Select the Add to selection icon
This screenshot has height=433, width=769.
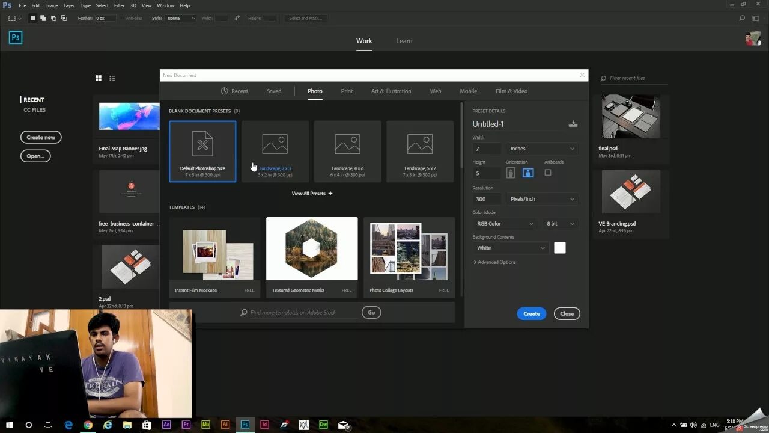(x=43, y=18)
